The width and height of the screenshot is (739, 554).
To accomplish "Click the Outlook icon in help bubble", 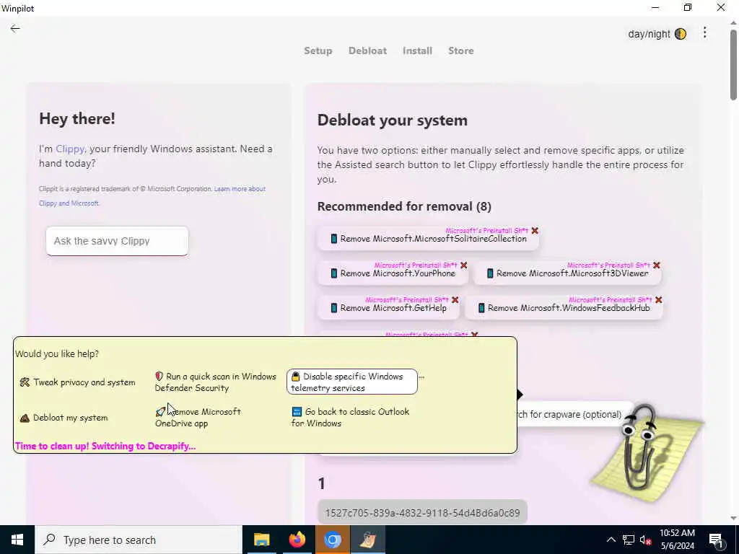I will (x=297, y=412).
